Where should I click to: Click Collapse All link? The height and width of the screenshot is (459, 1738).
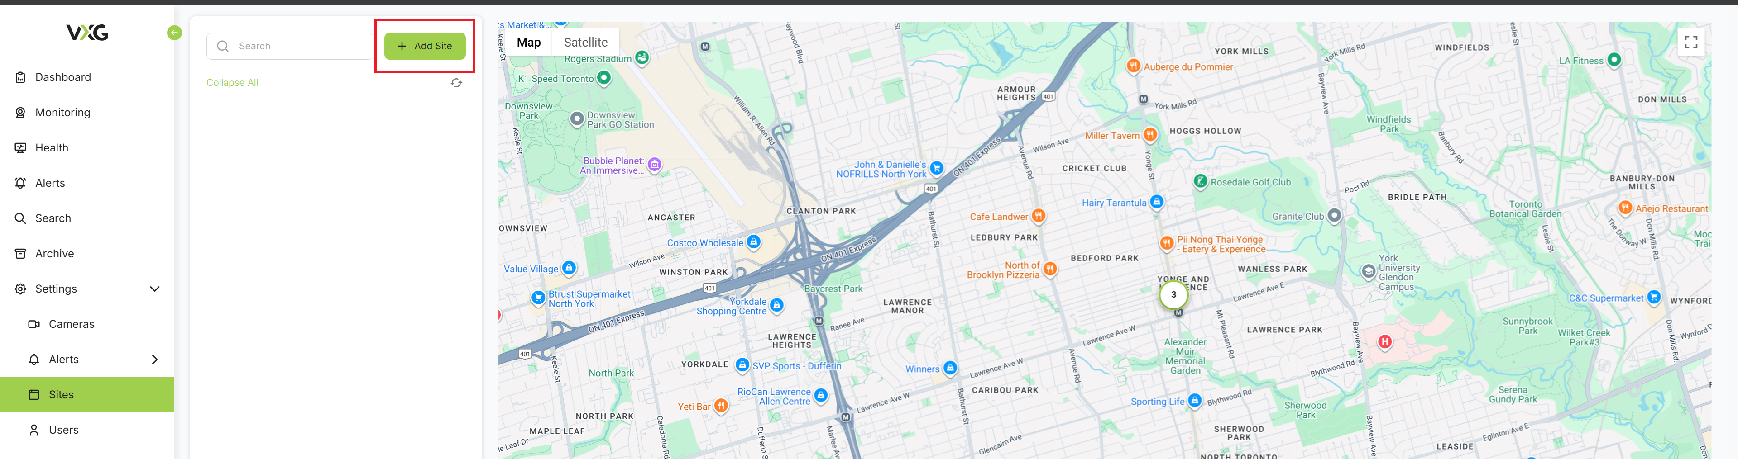click(232, 83)
